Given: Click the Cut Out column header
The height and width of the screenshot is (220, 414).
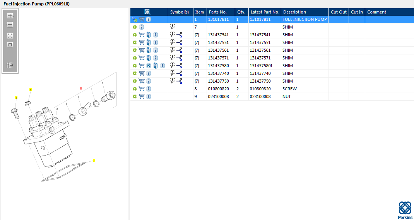Looking at the screenshot, I should point(339,12).
